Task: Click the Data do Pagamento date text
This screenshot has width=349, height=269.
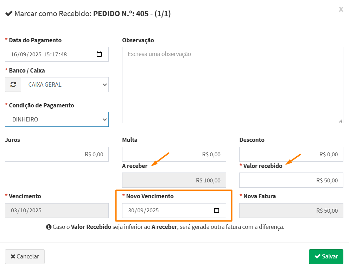Action: click(x=39, y=54)
